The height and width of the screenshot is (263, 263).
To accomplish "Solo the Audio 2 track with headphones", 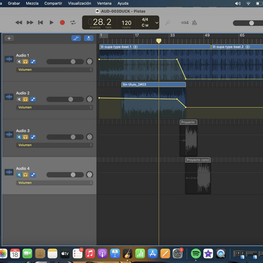I will click(25, 99).
